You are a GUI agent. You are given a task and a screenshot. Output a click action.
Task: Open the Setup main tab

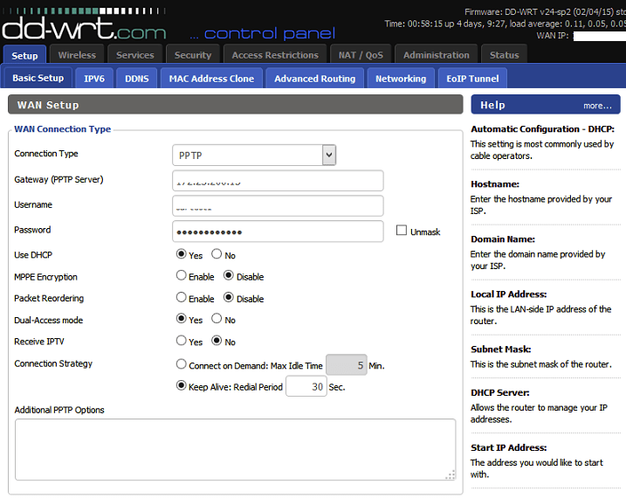point(24,55)
